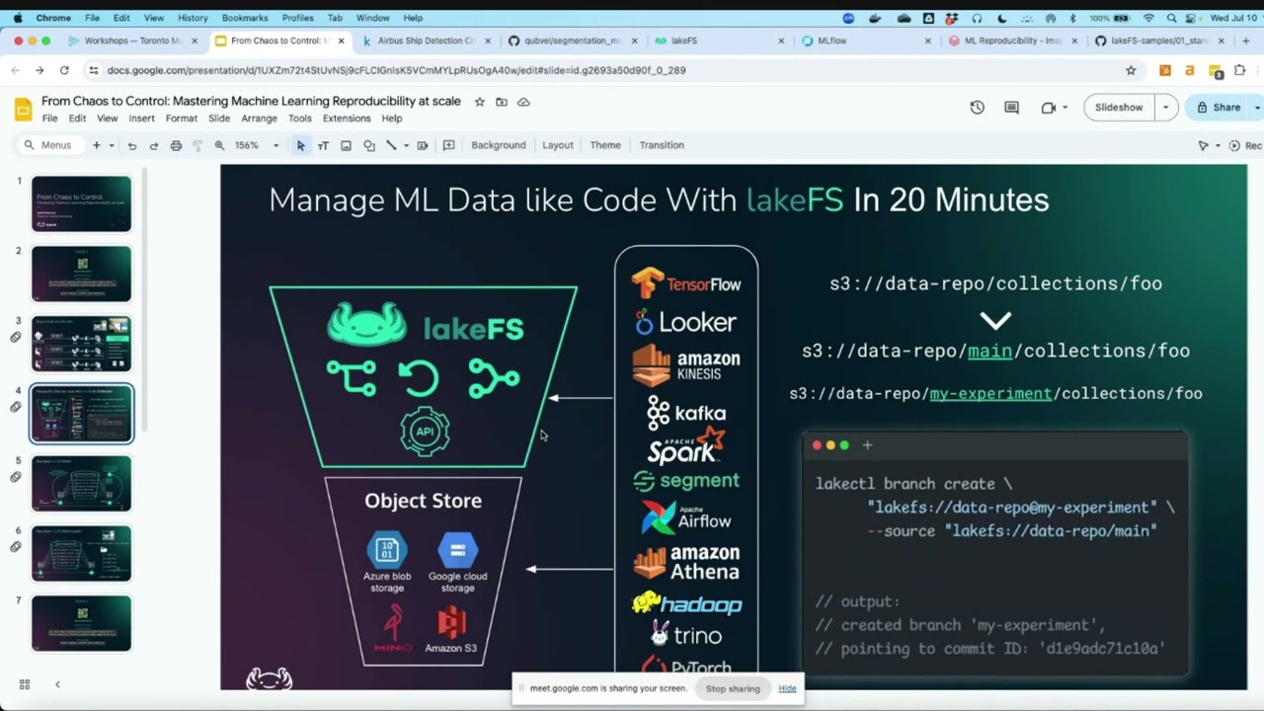Click the Meet camera icon
1264x711 pixels.
1048,108
